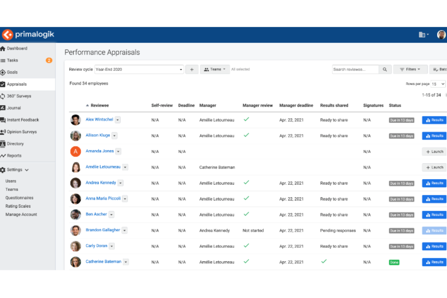Launch appraisal for Amanda Jones
447x298 pixels.
pyautogui.click(x=434, y=152)
